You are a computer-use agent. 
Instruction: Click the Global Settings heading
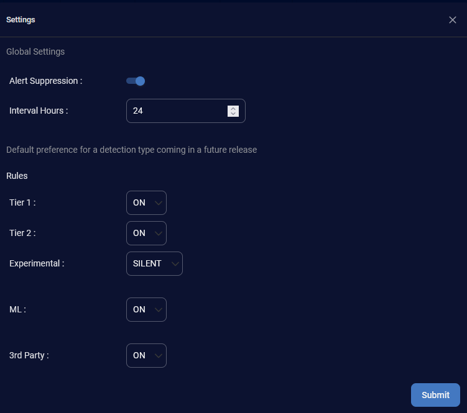35,52
